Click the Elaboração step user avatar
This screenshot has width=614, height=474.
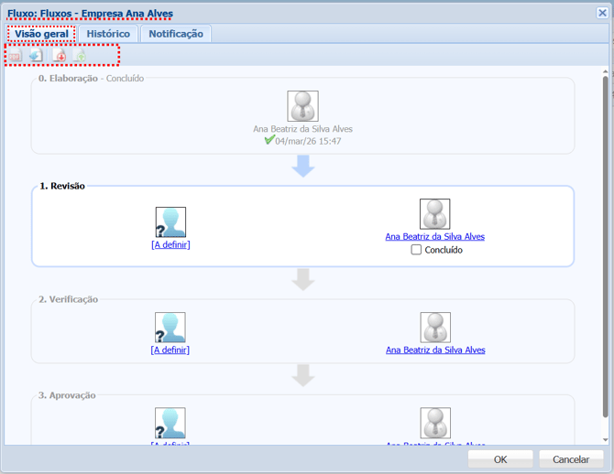pyautogui.click(x=302, y=106)
